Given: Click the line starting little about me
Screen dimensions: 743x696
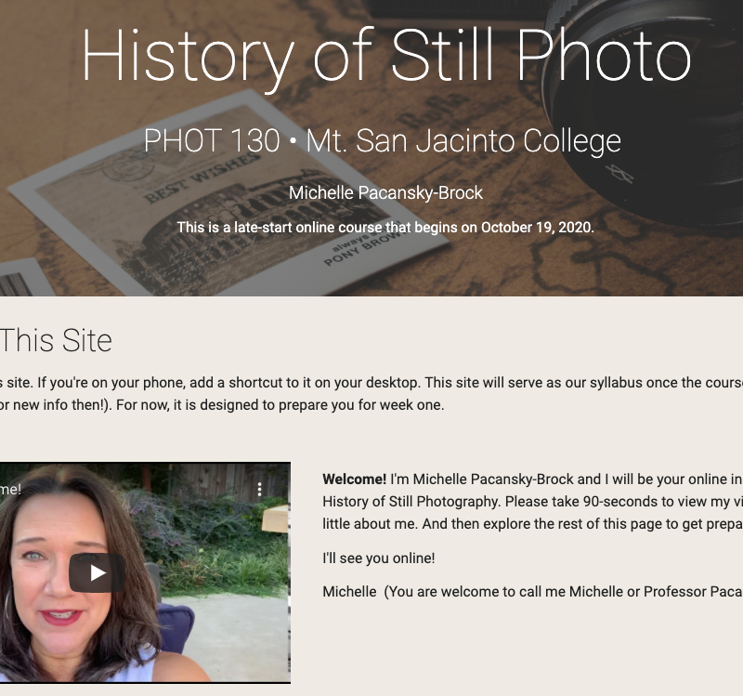Looking at the screenshot, I should [532, 524].
